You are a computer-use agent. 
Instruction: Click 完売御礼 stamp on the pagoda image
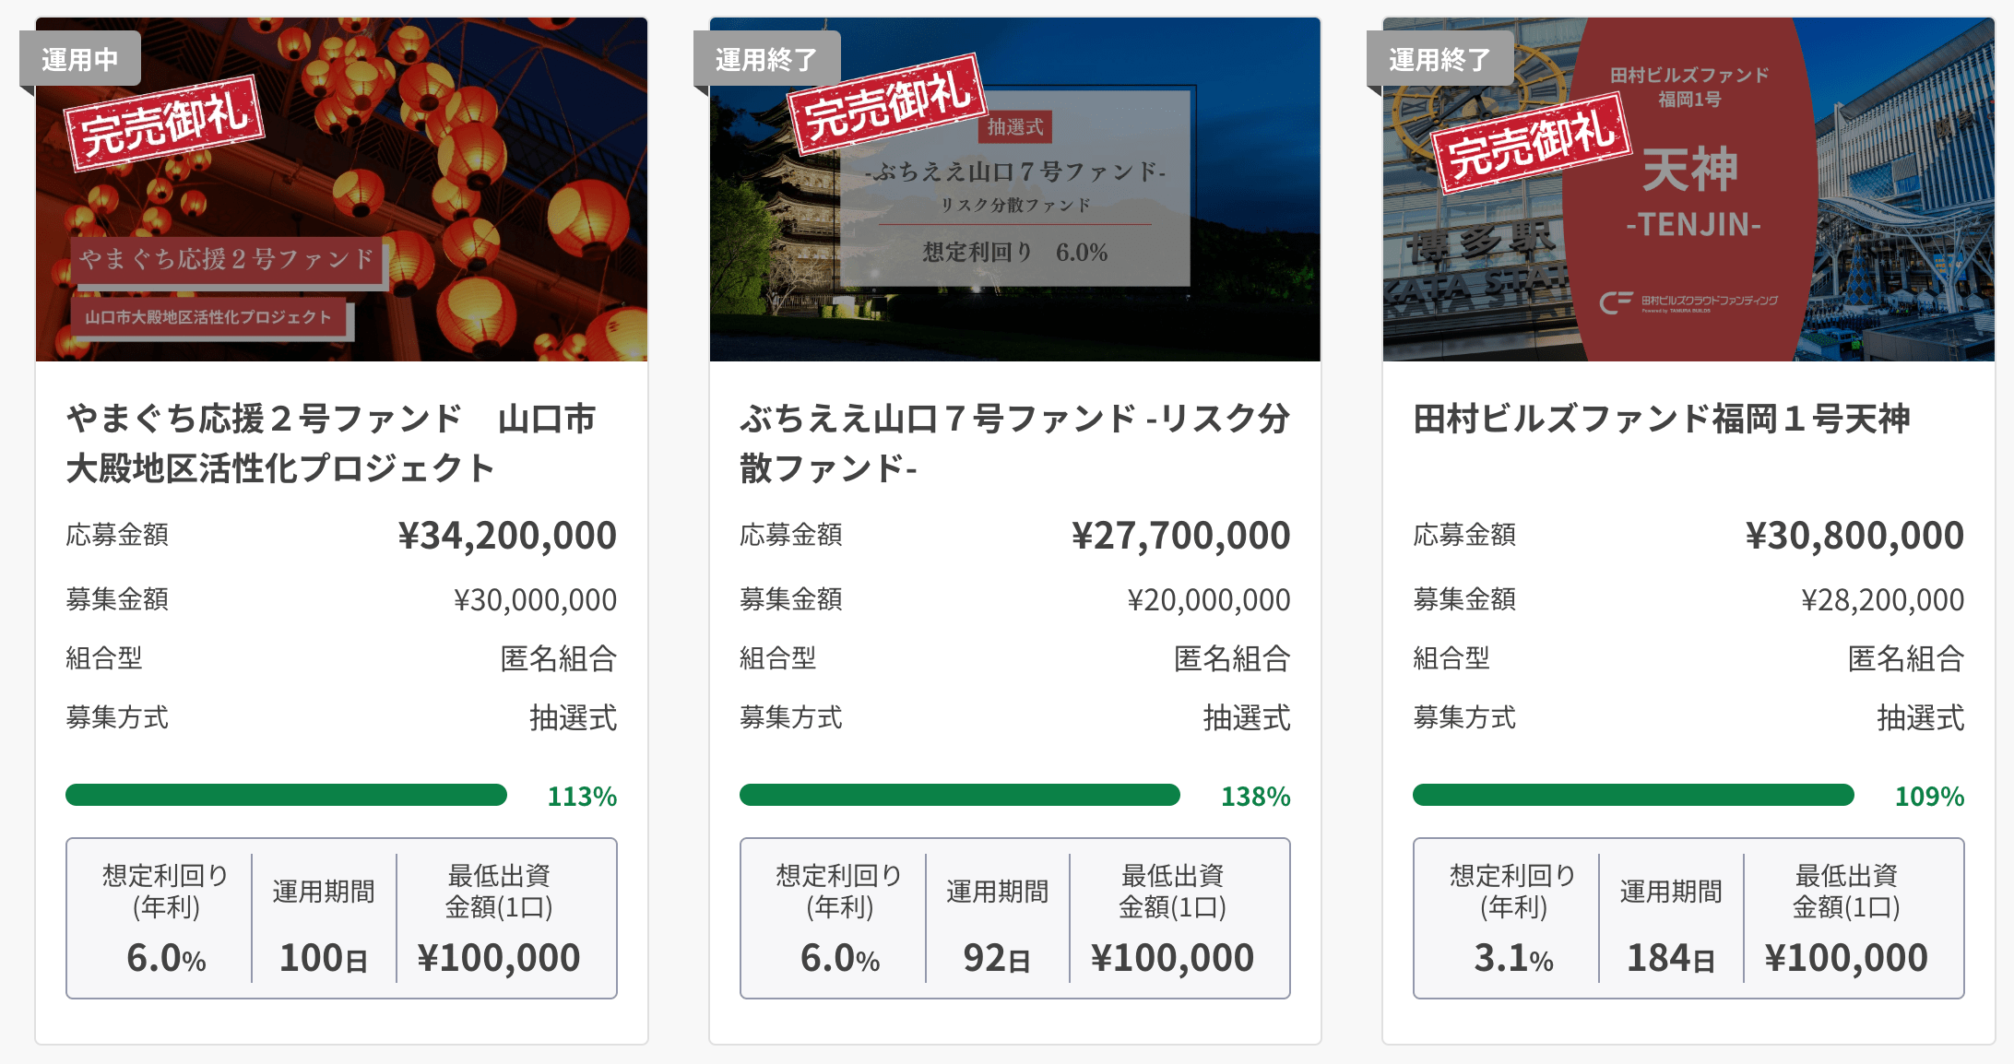pyautogui.click(x=887, y=103)
